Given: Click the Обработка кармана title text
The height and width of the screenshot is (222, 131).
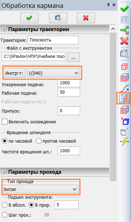Looking at the screenshot, I should point(32,5).
